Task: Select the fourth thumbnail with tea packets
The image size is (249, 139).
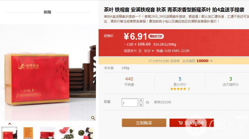Action: [67, 133]
